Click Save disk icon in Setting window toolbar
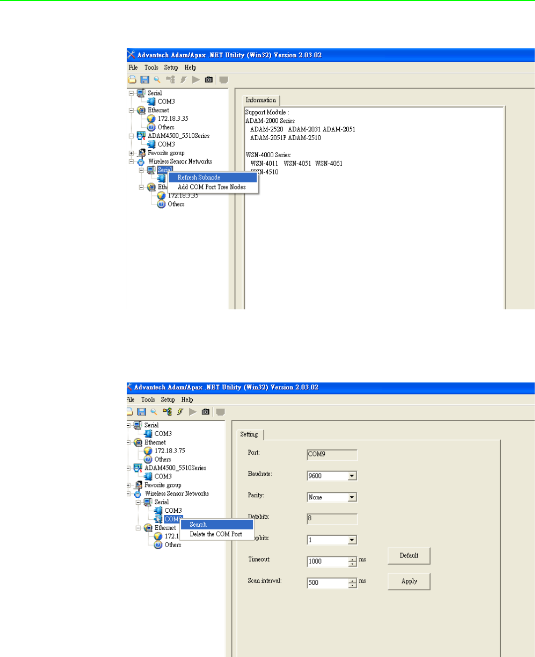535x657 pixels. click(x=142, y=412)
